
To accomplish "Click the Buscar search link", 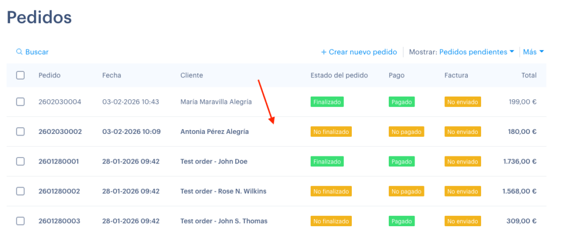I will (32, 52).
